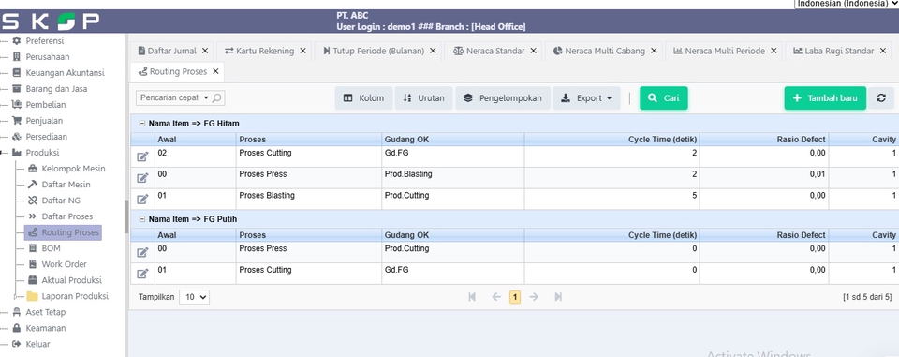This screenshot has height=357, width=899.
Task: Select page 1 in pagination
Action: click(x=515, y=297)
